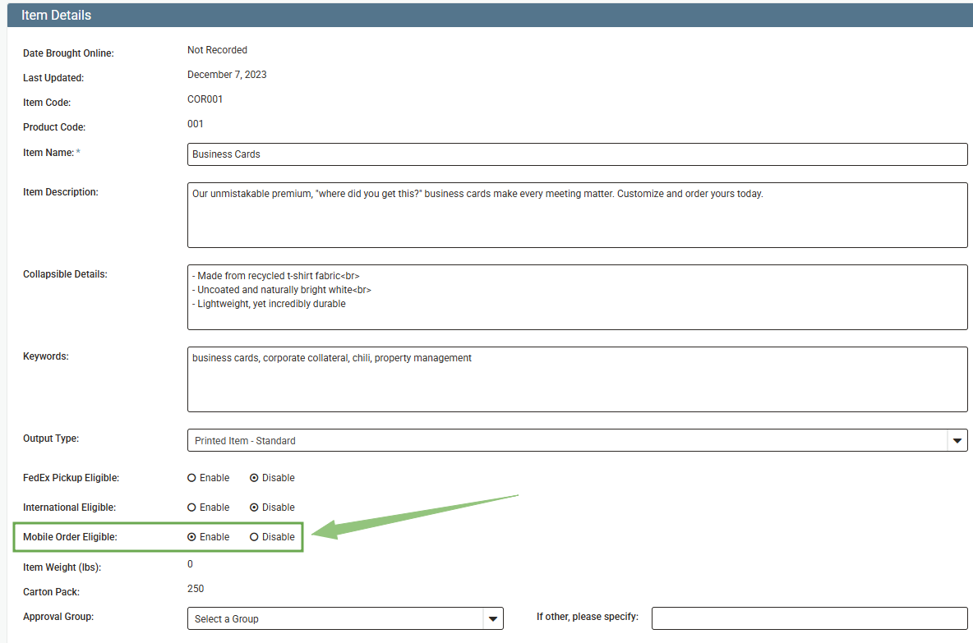
Task: Click the 'December 7, 2023' date value
Action: click(x=227, y=75)
